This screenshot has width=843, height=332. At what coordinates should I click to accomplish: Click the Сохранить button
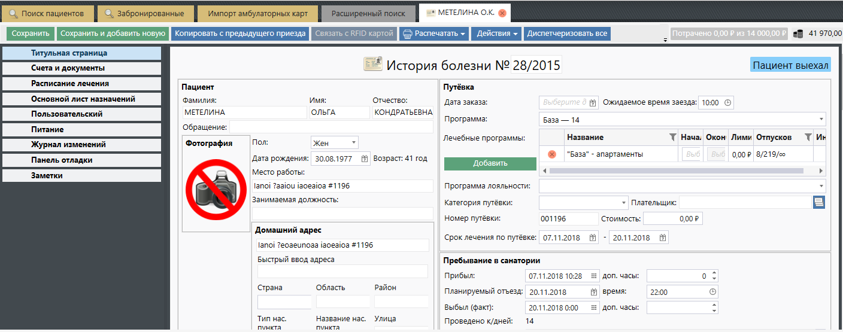[x=30, y=33]
